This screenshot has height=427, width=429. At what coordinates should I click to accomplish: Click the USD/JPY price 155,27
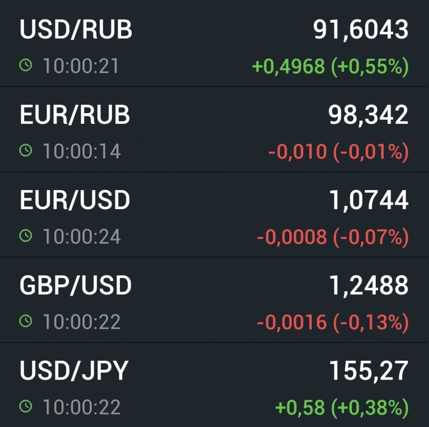tap(368, 370)
